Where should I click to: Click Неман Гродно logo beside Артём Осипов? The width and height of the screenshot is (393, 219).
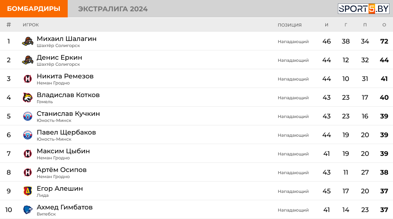(28, 172)
